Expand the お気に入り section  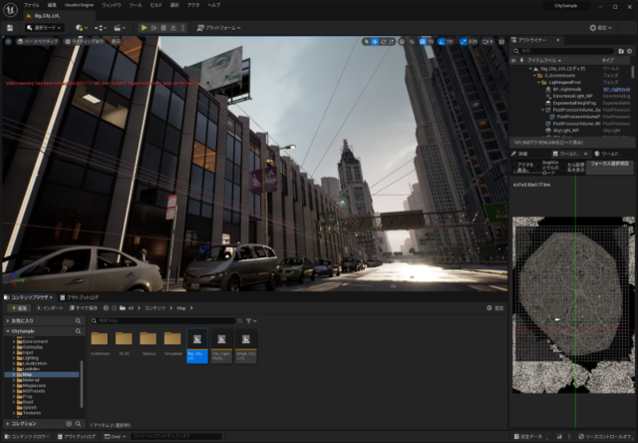tap(8, 321)
